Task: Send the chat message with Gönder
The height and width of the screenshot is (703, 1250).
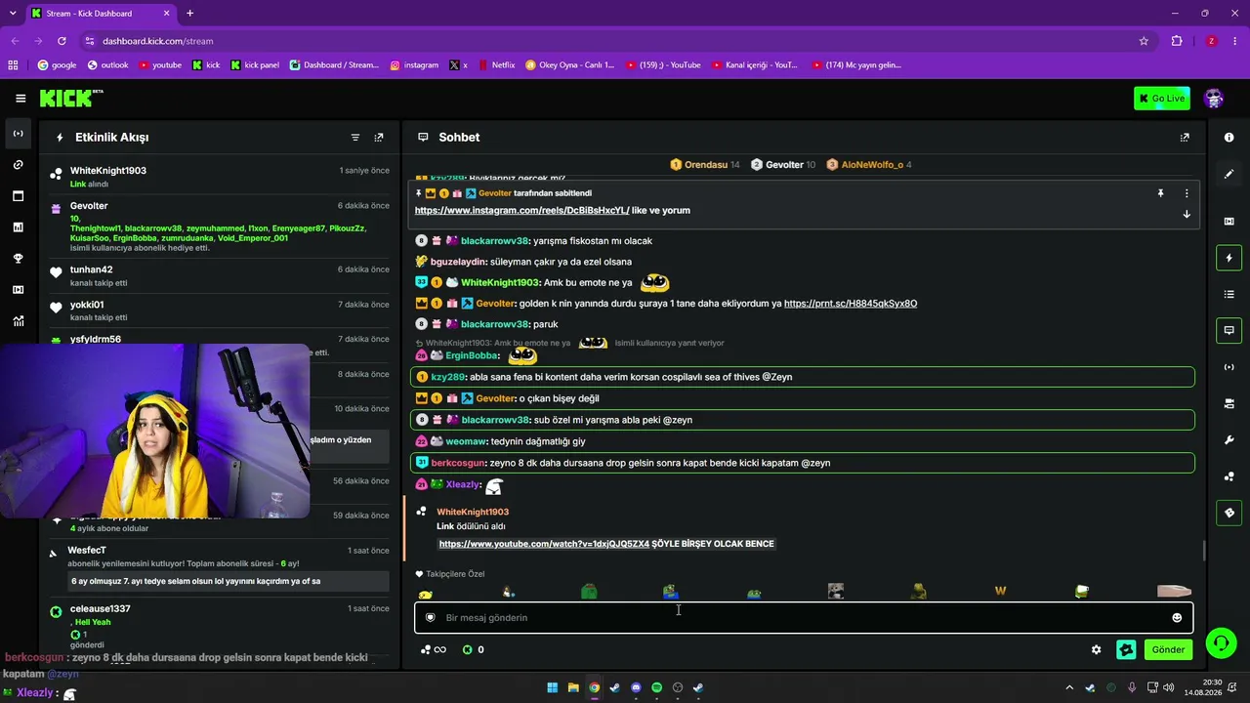Action: click(x=1168, y=649)
